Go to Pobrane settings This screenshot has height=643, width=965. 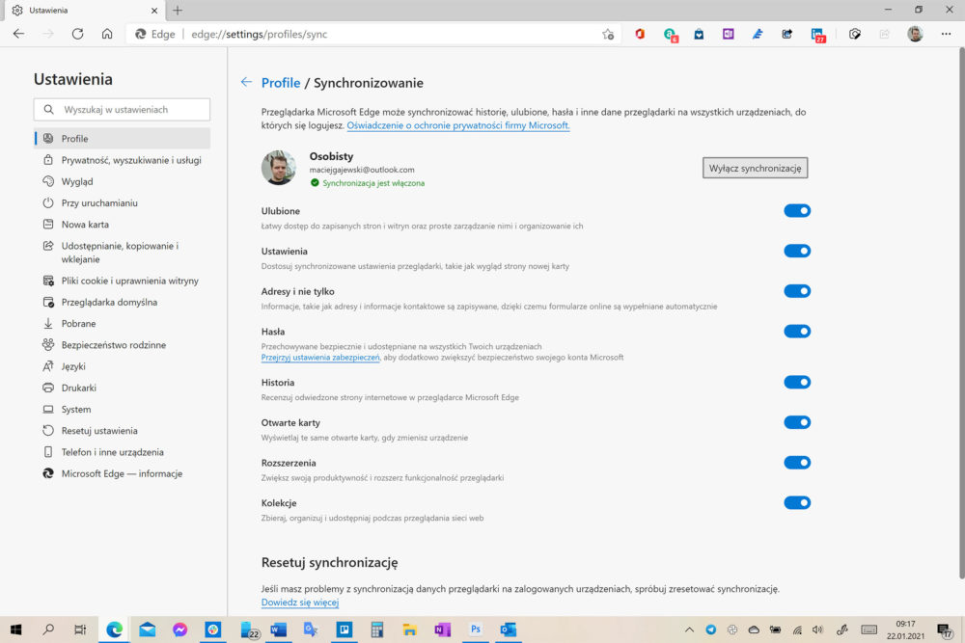coord(122,323)
